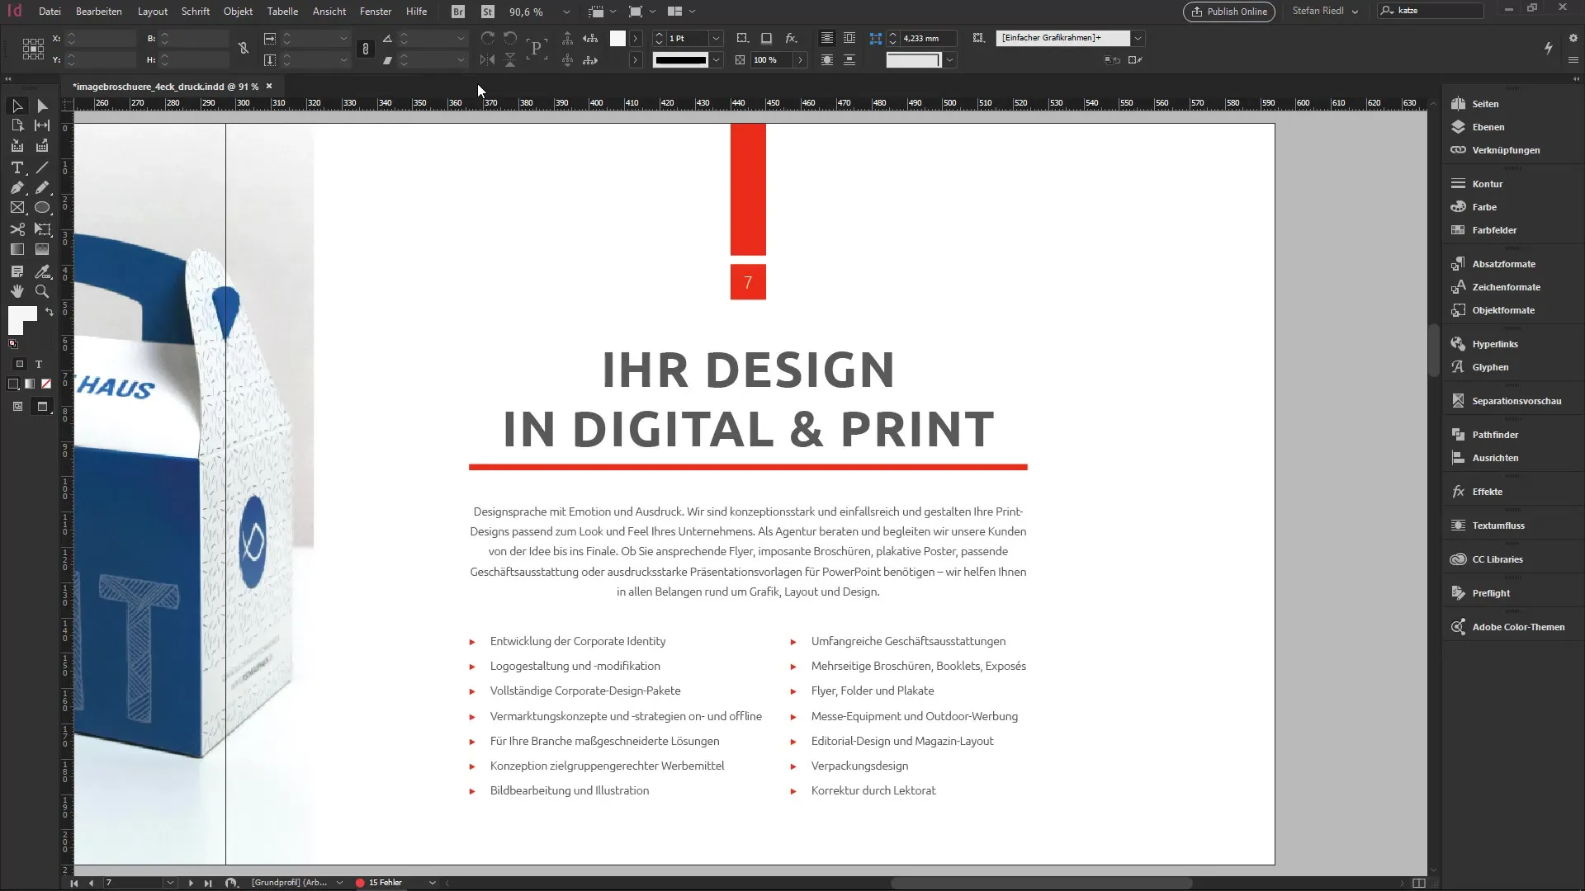Select the Selection tool (black arrow outline)
This screenshot has width=1585, height=891.
coord(17,106)
